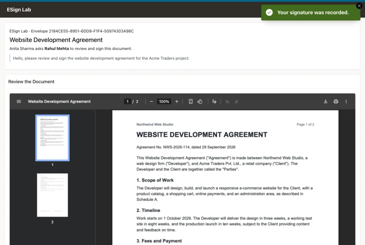Click the Review the Document section header
This screenshot has width=365, height=245.
[x=31, y=82]
